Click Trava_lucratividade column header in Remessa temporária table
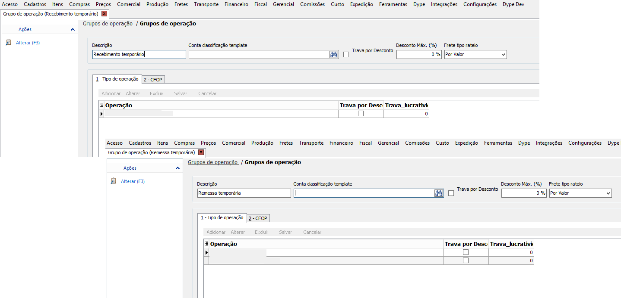Viewport: 621px width, 298px height. pyautogui.click(x=511, y=244)
